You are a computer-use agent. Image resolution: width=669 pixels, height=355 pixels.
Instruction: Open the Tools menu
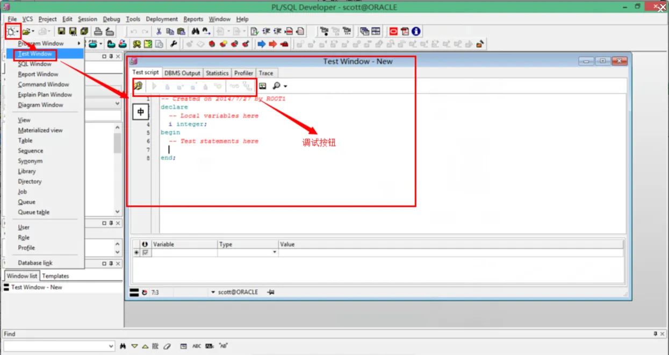tap(133, 19)
